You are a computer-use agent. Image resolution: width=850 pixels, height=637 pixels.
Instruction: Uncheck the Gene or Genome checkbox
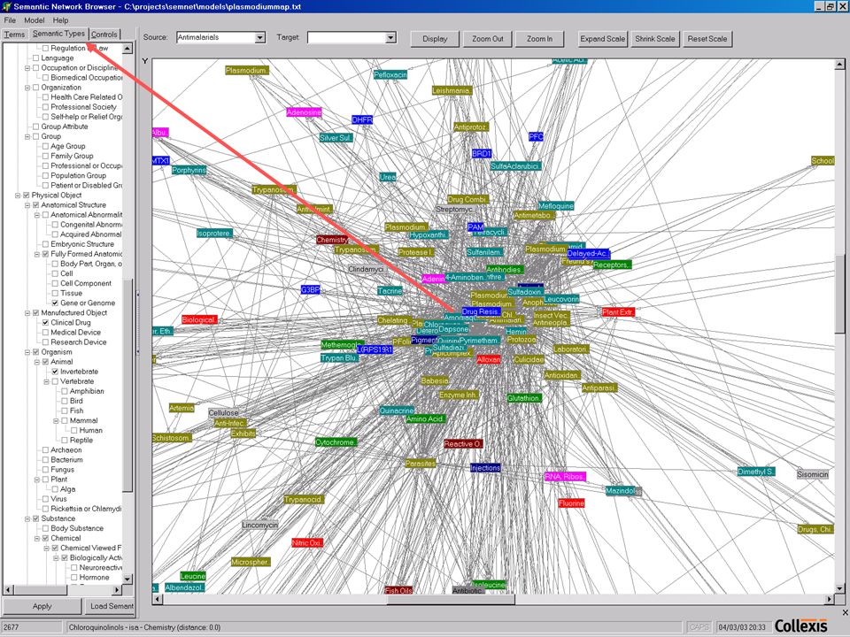[x=55, y=303]
